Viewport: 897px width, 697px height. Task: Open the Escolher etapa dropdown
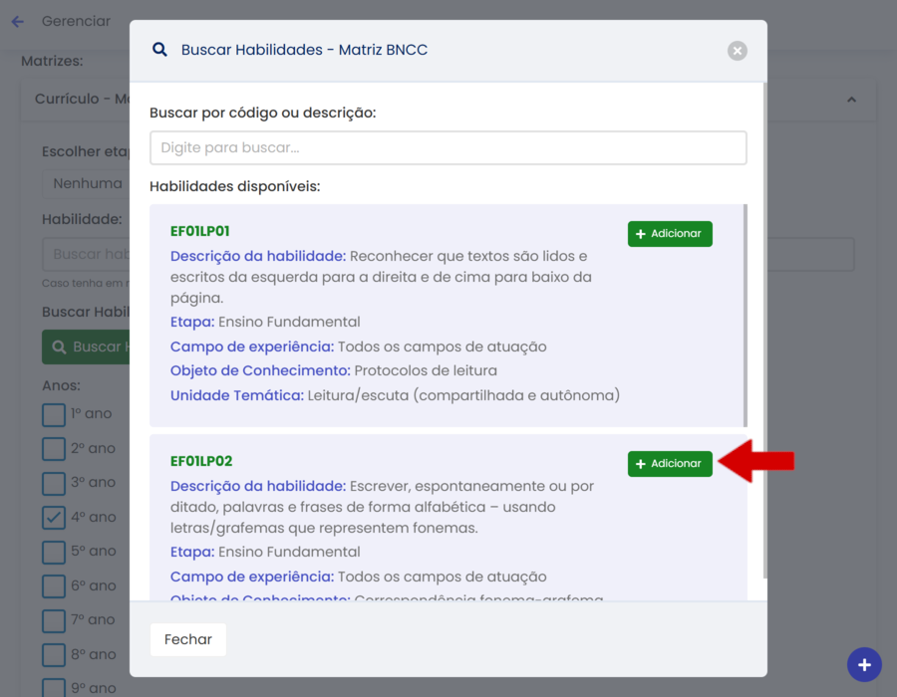[x=86, y=183]
